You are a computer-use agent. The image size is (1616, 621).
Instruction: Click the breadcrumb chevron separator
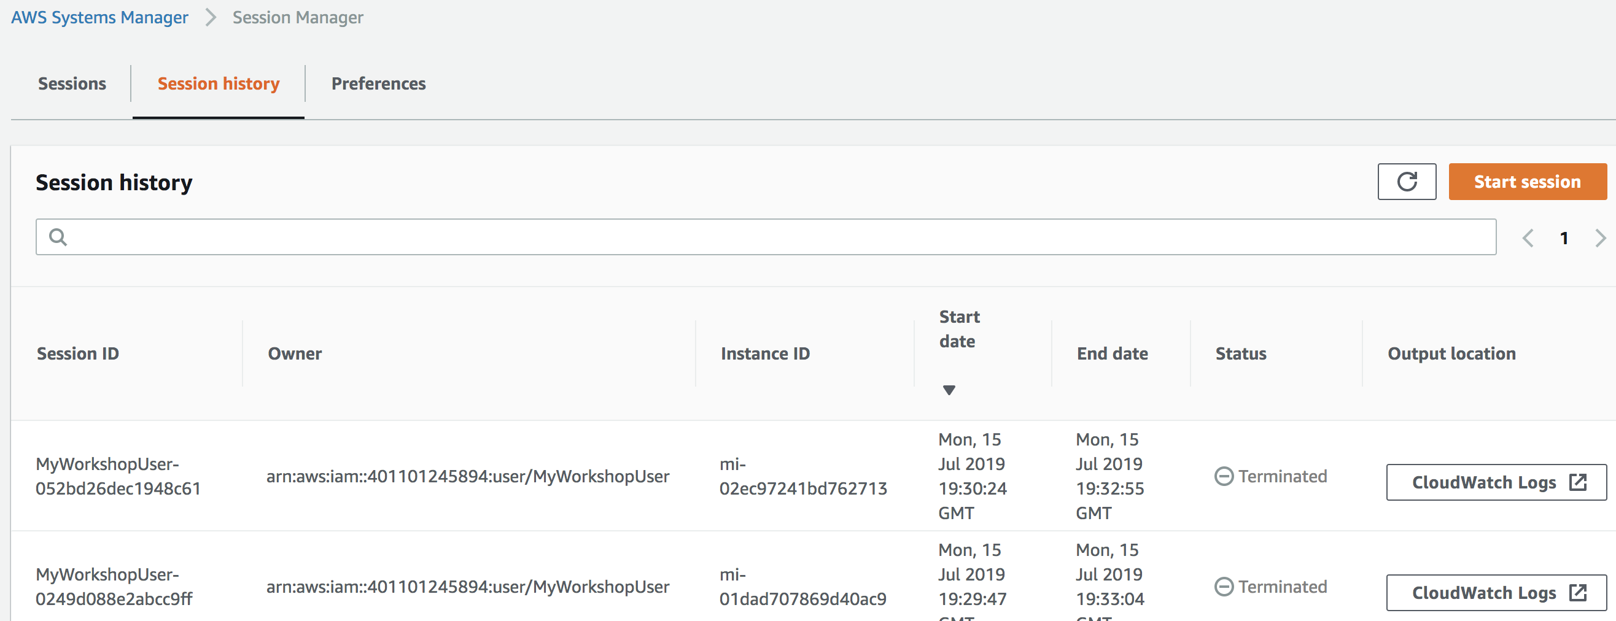click(x=211, y=18)
